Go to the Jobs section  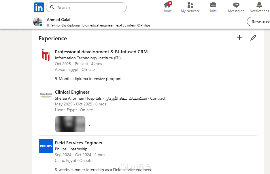point(213,7)
